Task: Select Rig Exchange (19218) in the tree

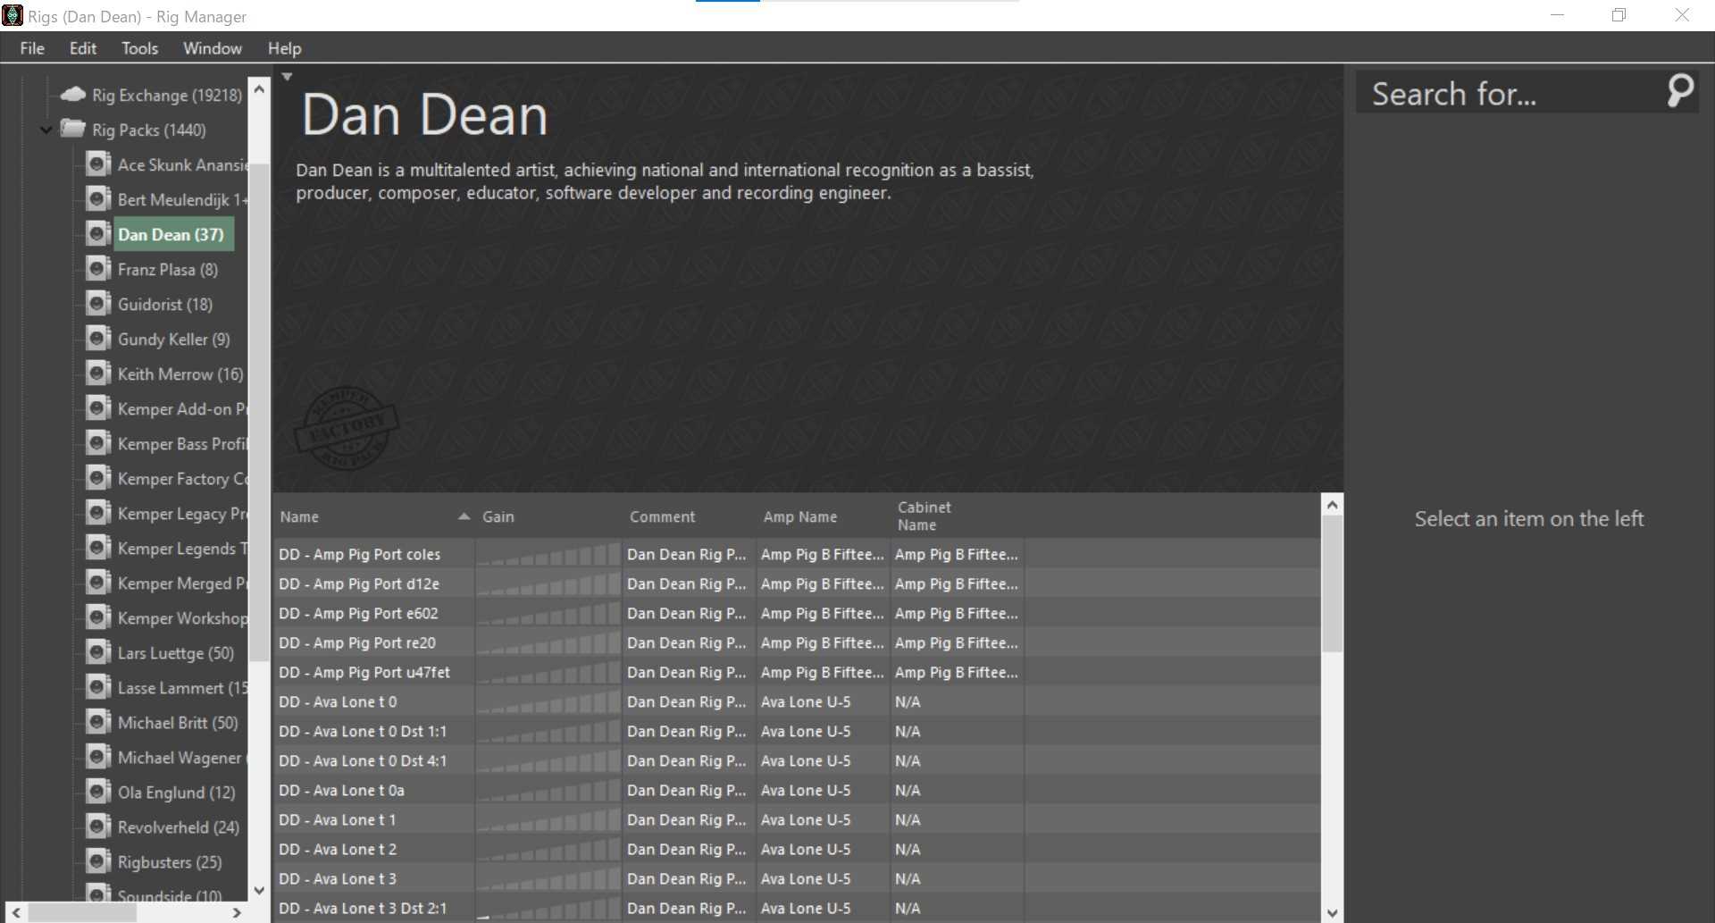Action: coord(167,95)
